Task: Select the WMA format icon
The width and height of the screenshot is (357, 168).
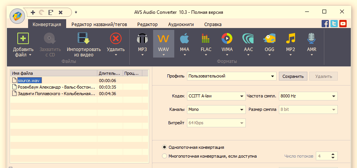Action: tap(227, 38)
